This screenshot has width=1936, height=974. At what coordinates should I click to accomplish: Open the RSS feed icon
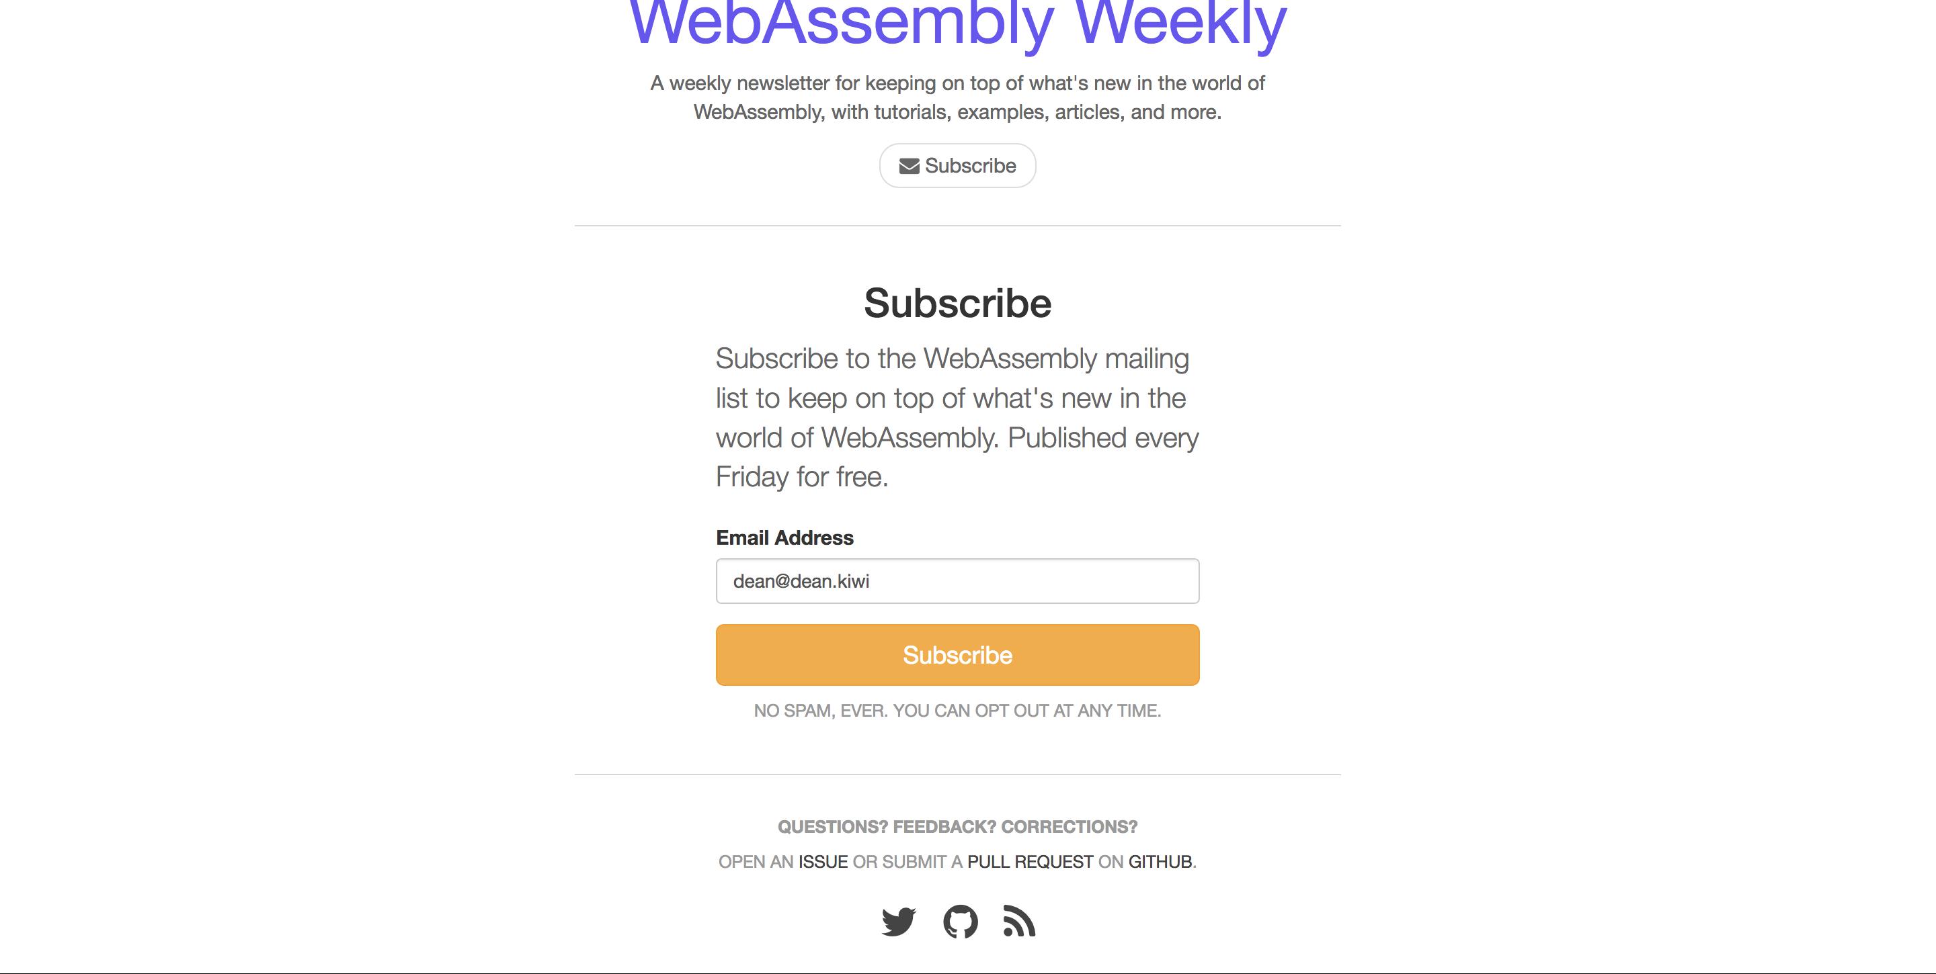[1019, 922]
